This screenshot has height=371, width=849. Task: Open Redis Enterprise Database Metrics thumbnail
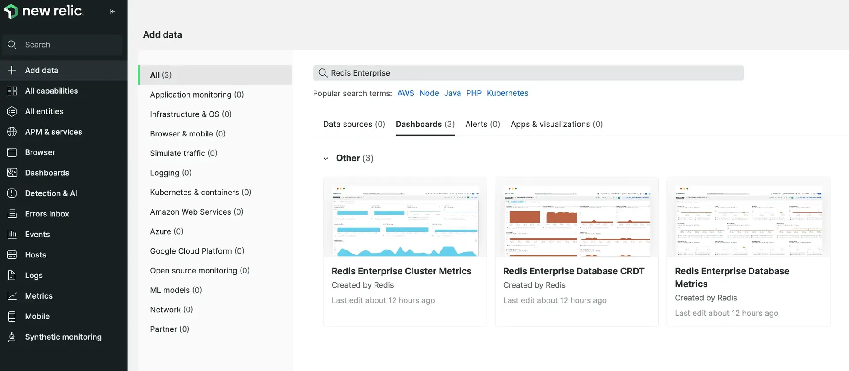(x=748, y=217)
